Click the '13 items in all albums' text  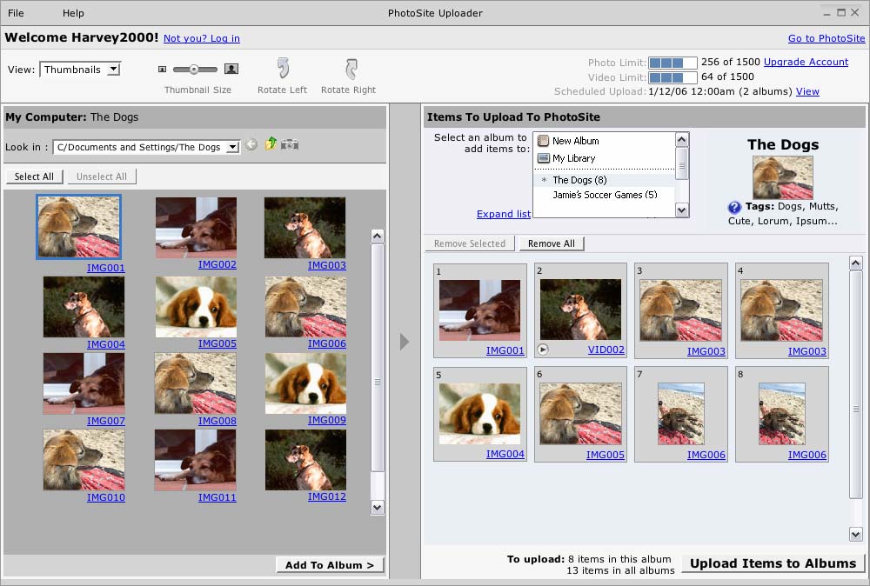[x=620, y=570]
